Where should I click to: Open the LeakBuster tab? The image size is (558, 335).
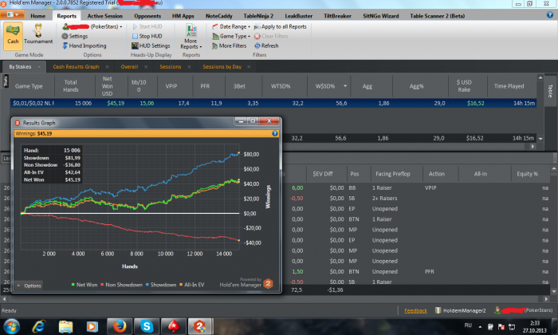tap(299, 16)
